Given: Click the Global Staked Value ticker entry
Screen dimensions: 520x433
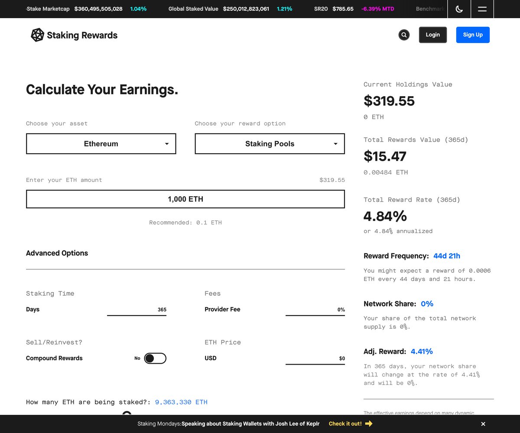Looking at the screenshot, I should pos(219,9).
